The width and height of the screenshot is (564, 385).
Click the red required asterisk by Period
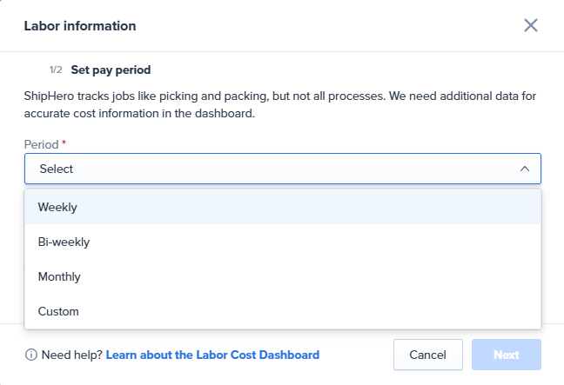pyautogui.click(x=64, y=143)
